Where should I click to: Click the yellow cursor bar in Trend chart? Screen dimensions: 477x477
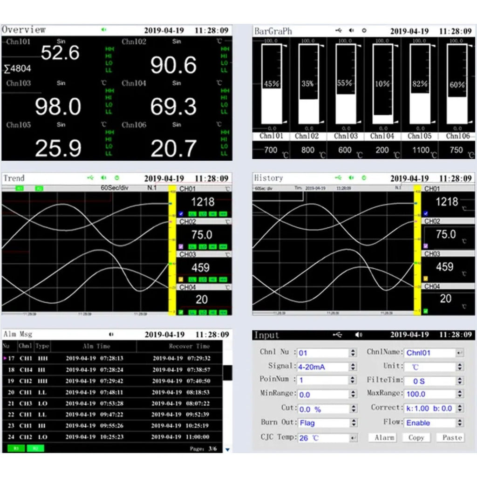[x=172, y=250]
